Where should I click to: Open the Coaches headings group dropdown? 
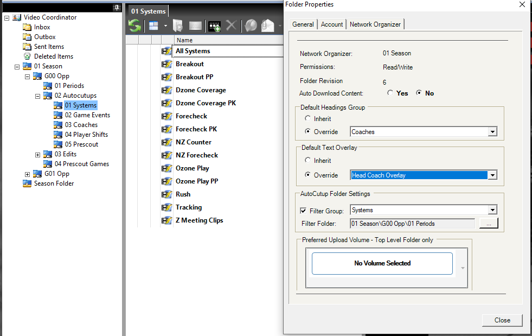(x=492, y=132)
